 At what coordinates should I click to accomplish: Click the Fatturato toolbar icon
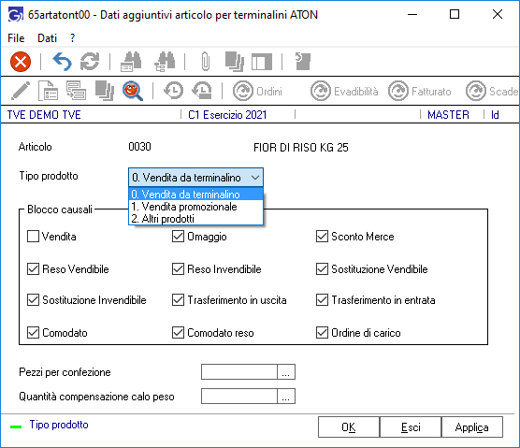tap(420, 92)
